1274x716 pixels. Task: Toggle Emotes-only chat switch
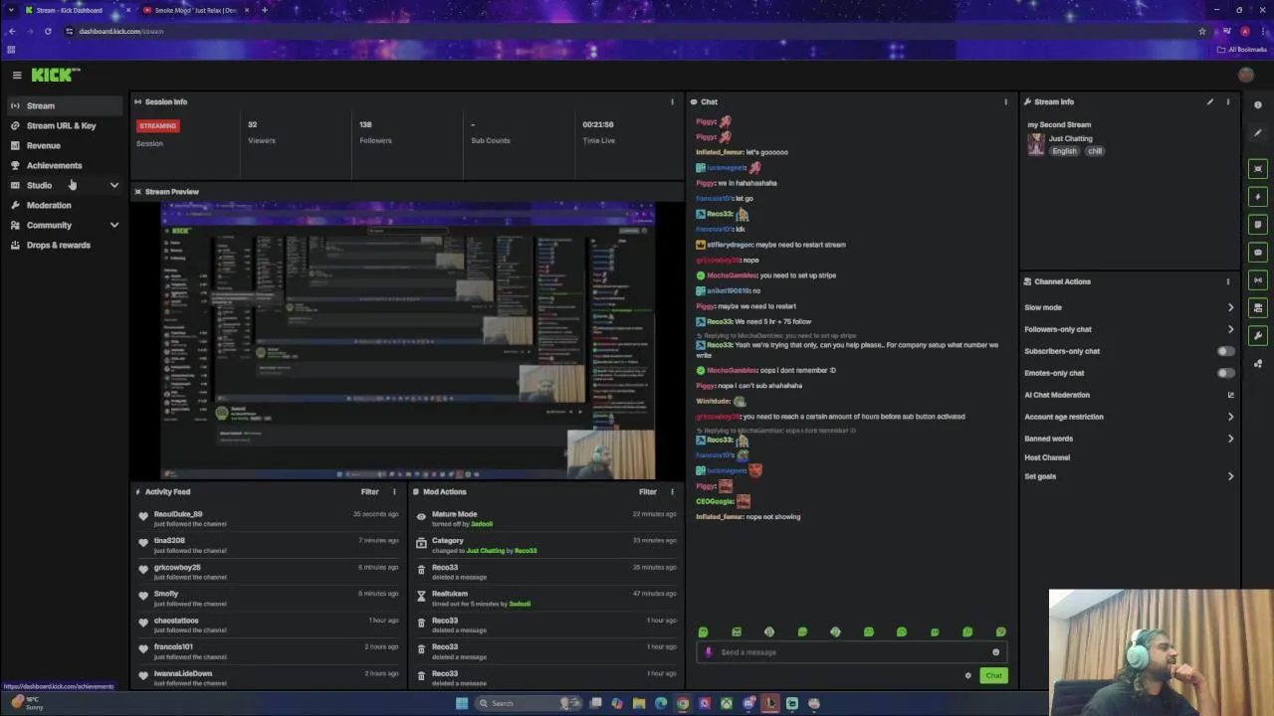pyautogui.click(x=1226, y=373)
